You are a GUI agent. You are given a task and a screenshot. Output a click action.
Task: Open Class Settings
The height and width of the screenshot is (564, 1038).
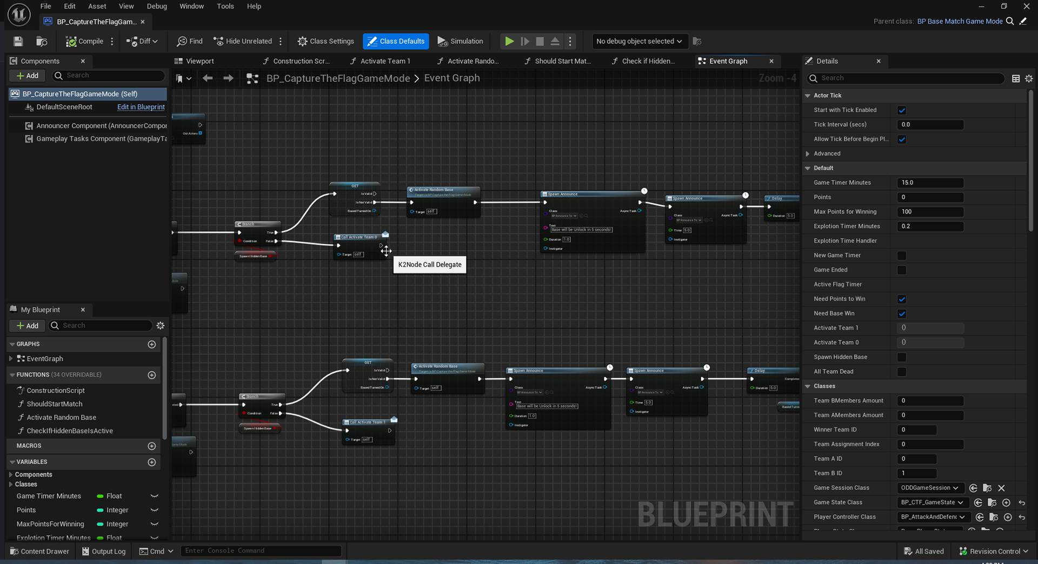(x=325, y=41)
